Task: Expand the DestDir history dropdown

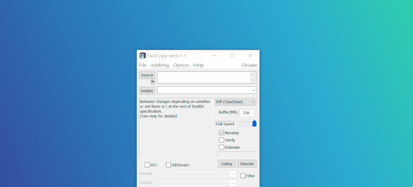Action: pyautogui.click(x=253, y=90)
